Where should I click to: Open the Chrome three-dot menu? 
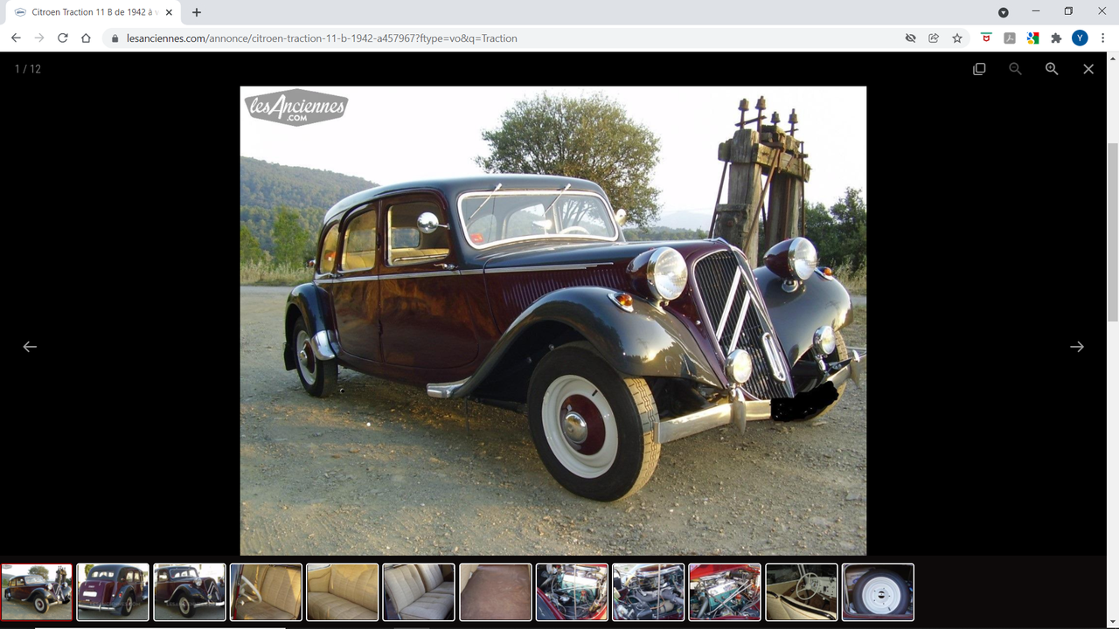[x=1103, y=38]
